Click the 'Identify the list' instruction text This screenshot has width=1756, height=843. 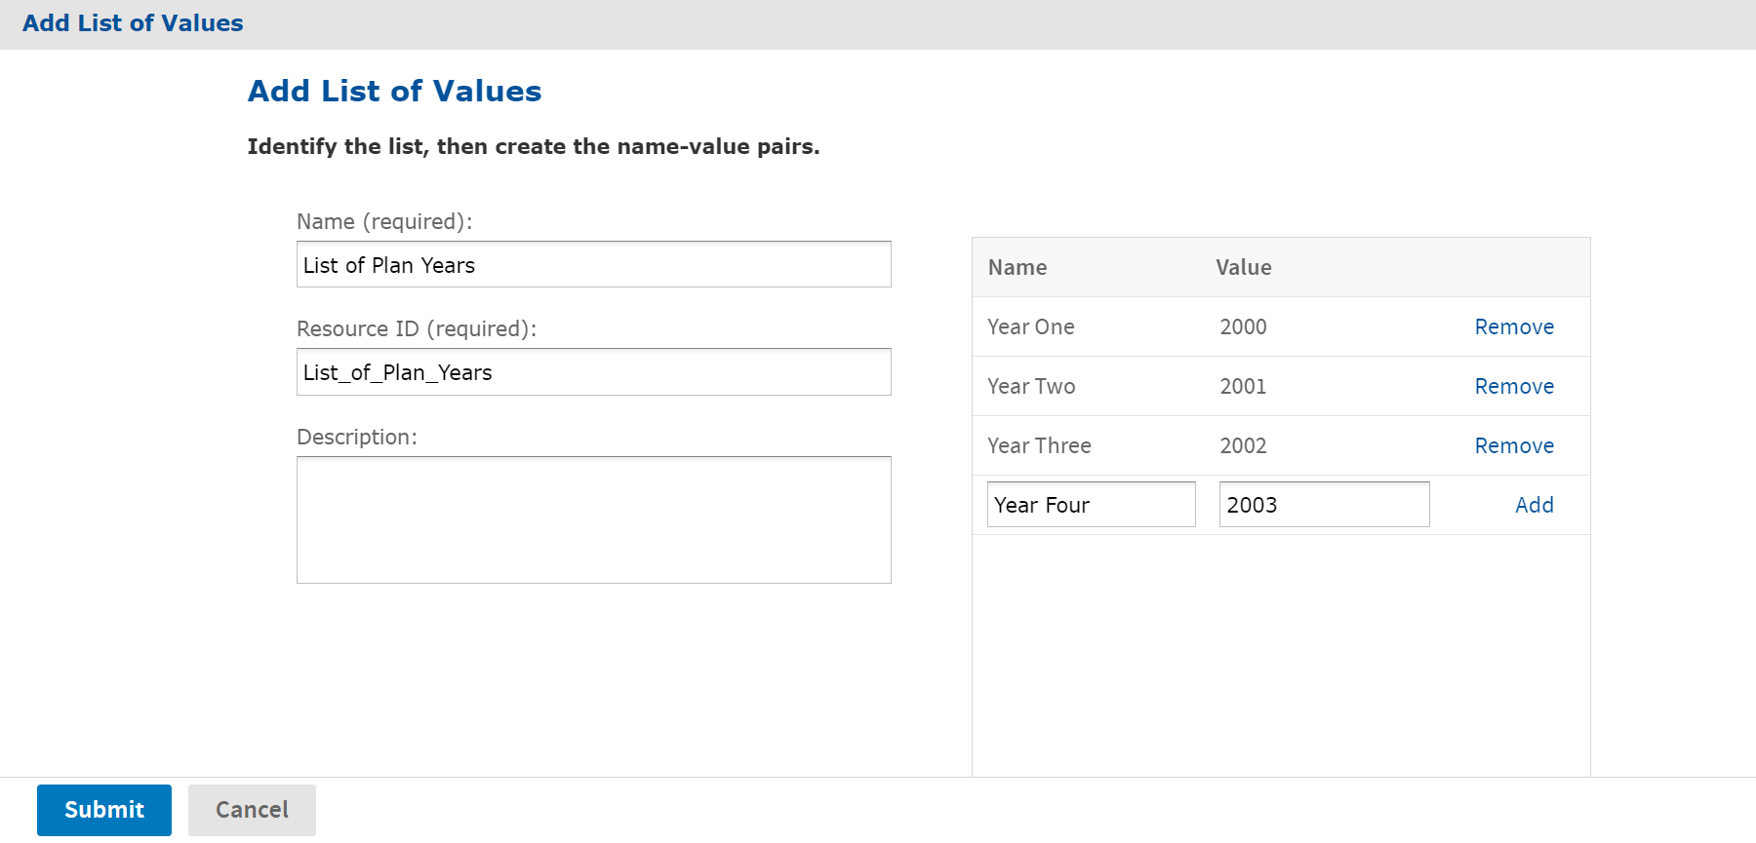pyautogui.click(x=533, y=147)
